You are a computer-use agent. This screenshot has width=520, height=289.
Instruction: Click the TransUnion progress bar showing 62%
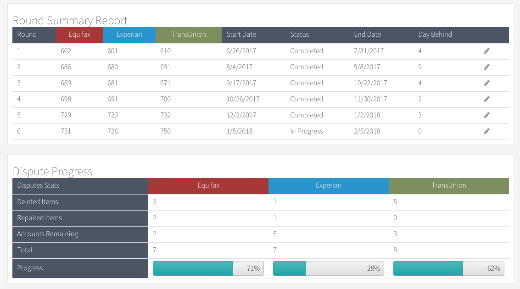point(449,268)
